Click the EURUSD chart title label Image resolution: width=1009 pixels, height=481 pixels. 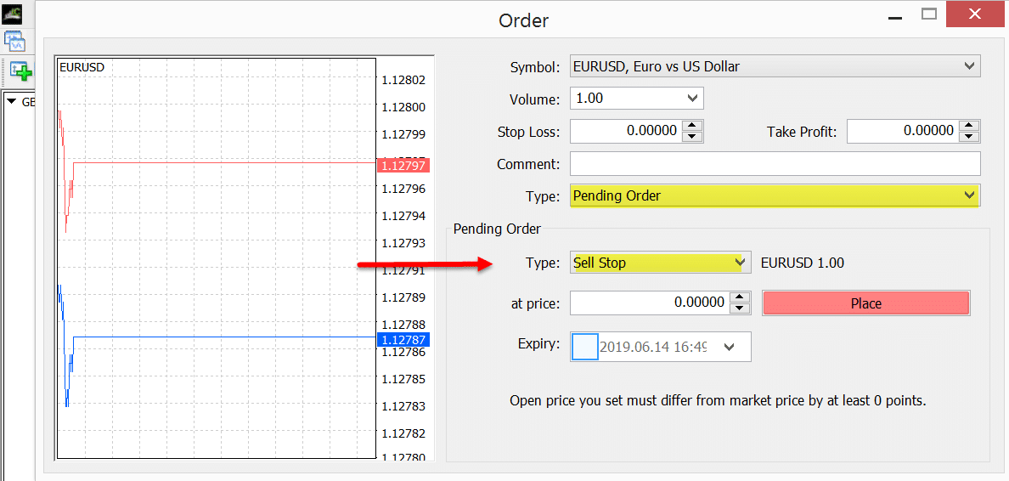point(82,66)
